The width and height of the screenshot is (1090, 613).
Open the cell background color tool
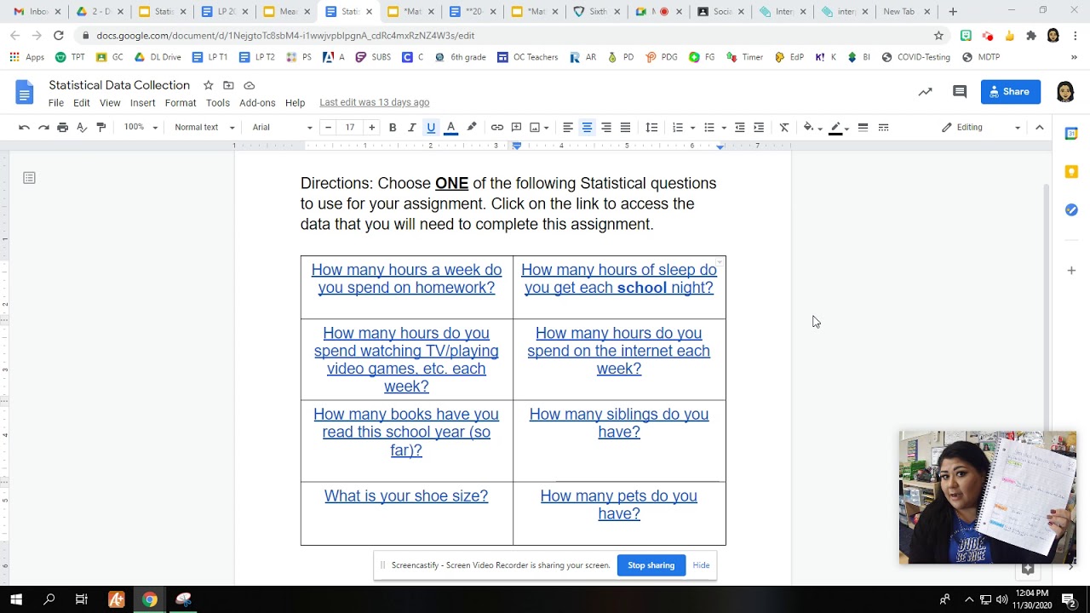pyautogui.click(x=809, y=128)
